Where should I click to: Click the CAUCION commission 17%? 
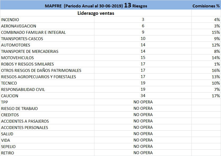(206, 96)
